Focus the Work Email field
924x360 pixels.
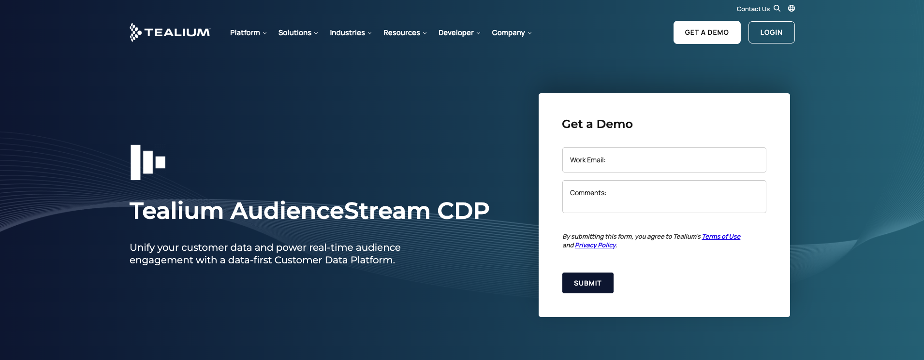[x=664, y=160]
